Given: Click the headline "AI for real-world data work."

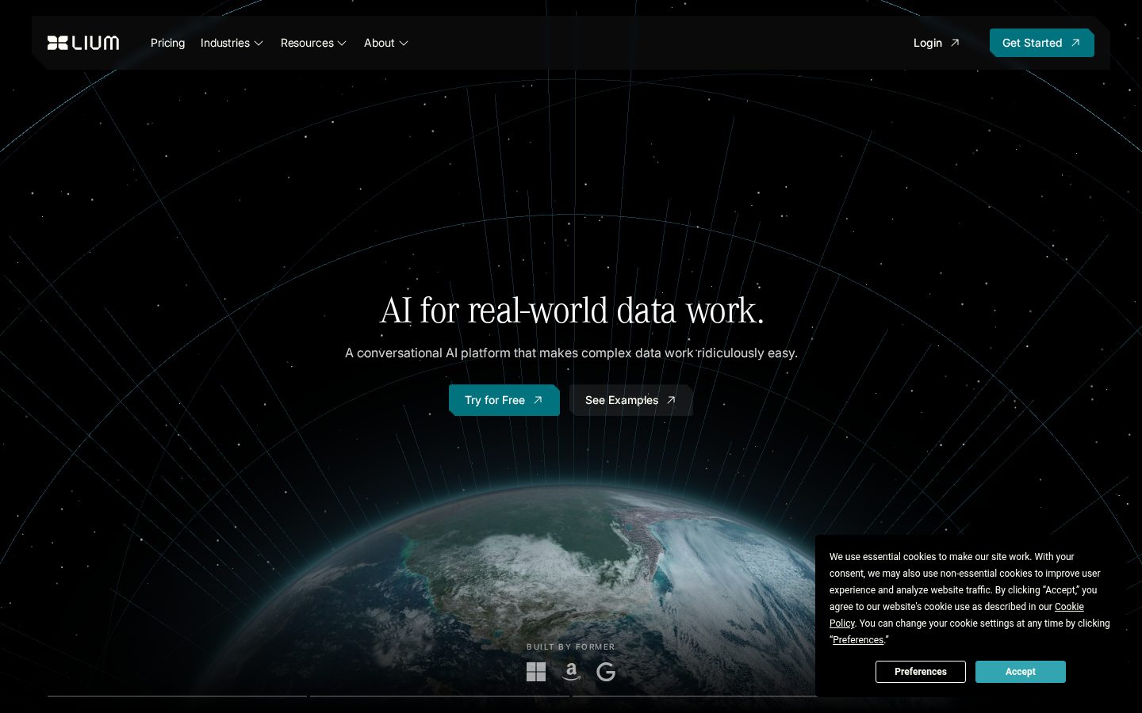Looking at the screenshot, I should 572,310.
